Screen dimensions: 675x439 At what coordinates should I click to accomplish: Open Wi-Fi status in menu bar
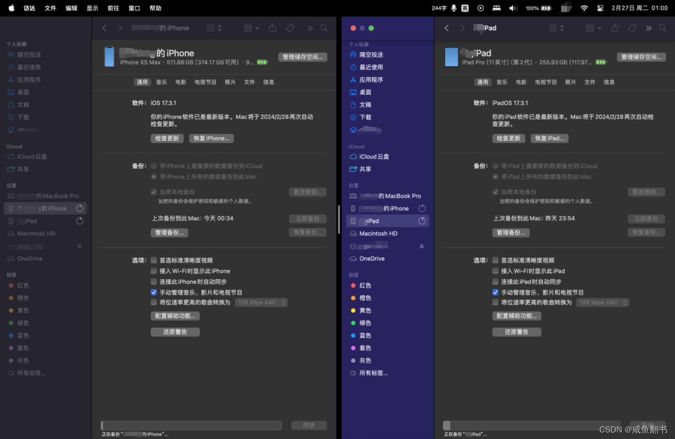click(x=584, y=8)
